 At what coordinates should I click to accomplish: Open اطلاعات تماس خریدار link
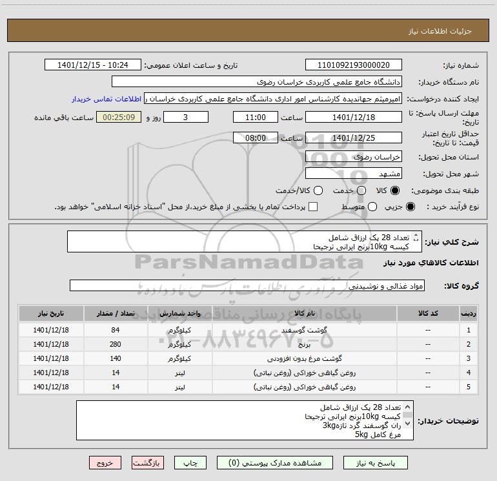(x=107, y=99)
